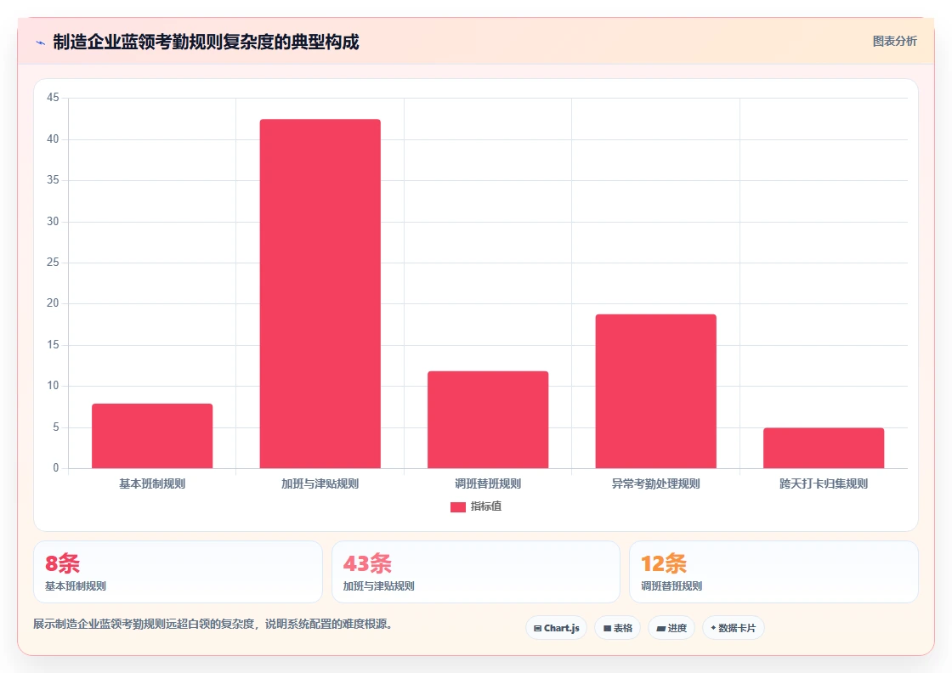Click the x-axis label 异常考勤处理规则

click(x=655, y=484)
